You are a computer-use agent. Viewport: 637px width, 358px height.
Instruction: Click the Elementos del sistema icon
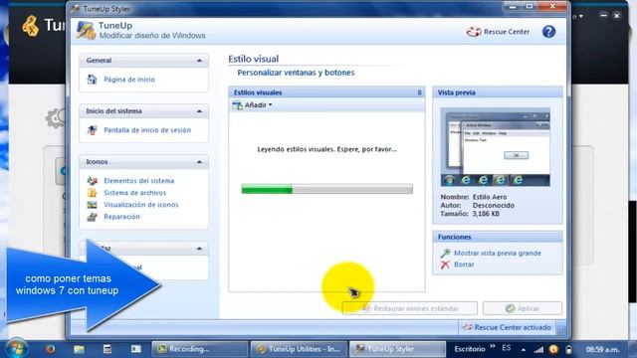click(93, 181)
